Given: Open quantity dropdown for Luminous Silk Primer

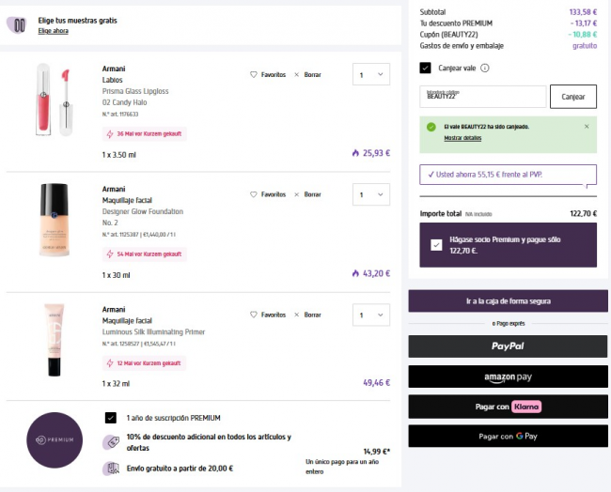Looking at the screenshot, I should [x=370, y=315].
